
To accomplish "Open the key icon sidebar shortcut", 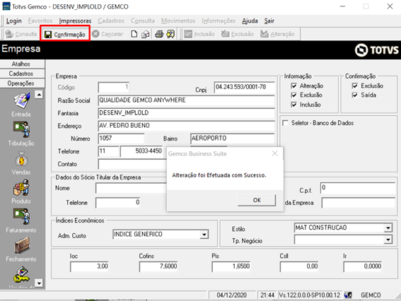I will click(x=21, y=275).
